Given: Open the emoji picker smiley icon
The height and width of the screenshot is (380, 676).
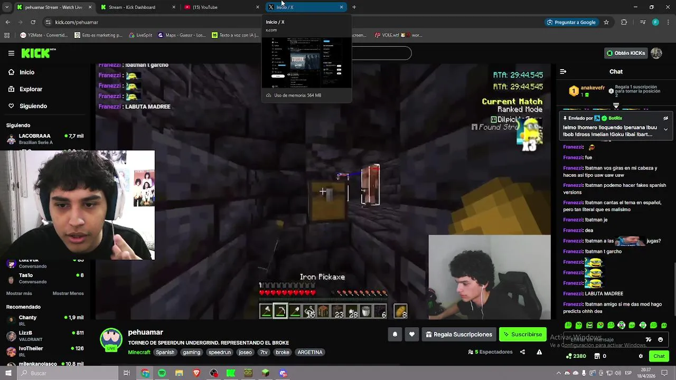Looking at the screenshot, I should coord(660,340).
